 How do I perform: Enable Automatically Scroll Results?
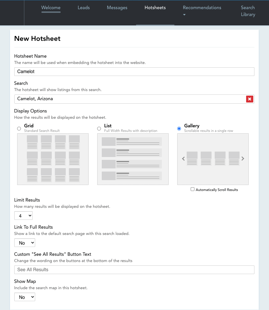click(192, 189)
